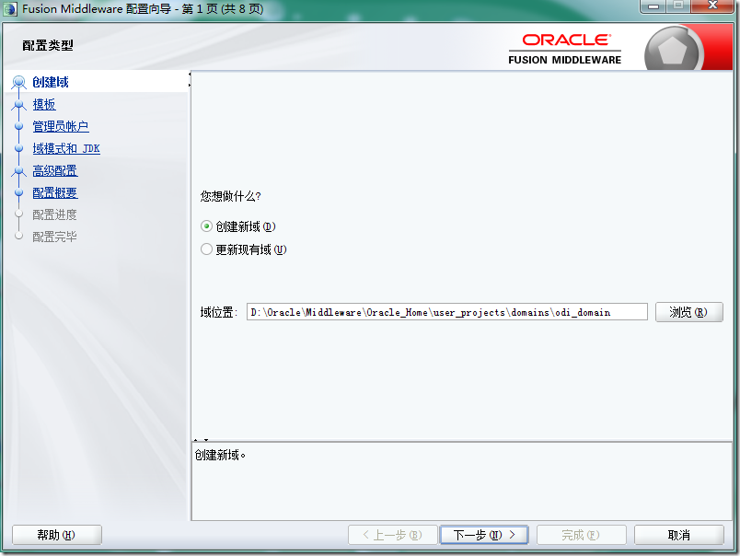
Task: Click the 创建域 step marker icon
Action: (x=19, y=83)
